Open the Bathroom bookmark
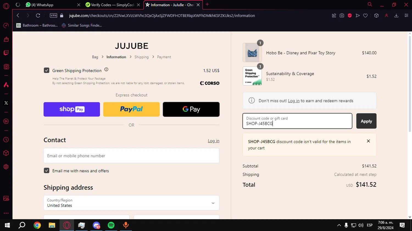This screenshot has height=231, width=412. coord(37,25)
